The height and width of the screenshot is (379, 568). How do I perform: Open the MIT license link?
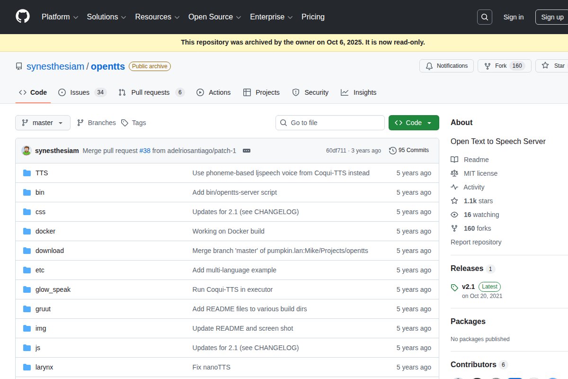(x=480, y=173)
